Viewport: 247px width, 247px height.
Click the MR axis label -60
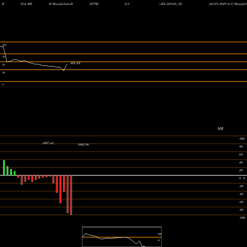(241, 202)
